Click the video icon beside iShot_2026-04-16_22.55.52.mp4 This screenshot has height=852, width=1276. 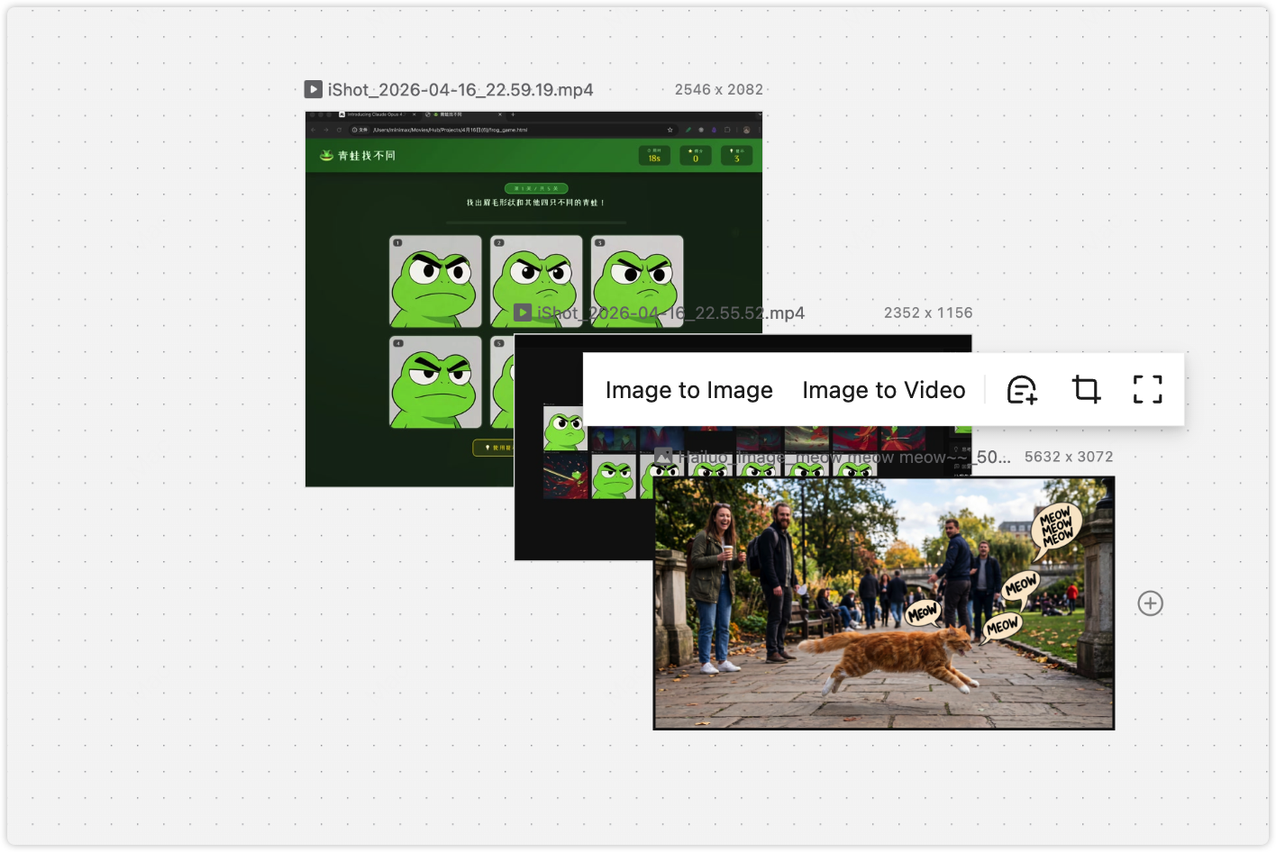tap(523, 313)
